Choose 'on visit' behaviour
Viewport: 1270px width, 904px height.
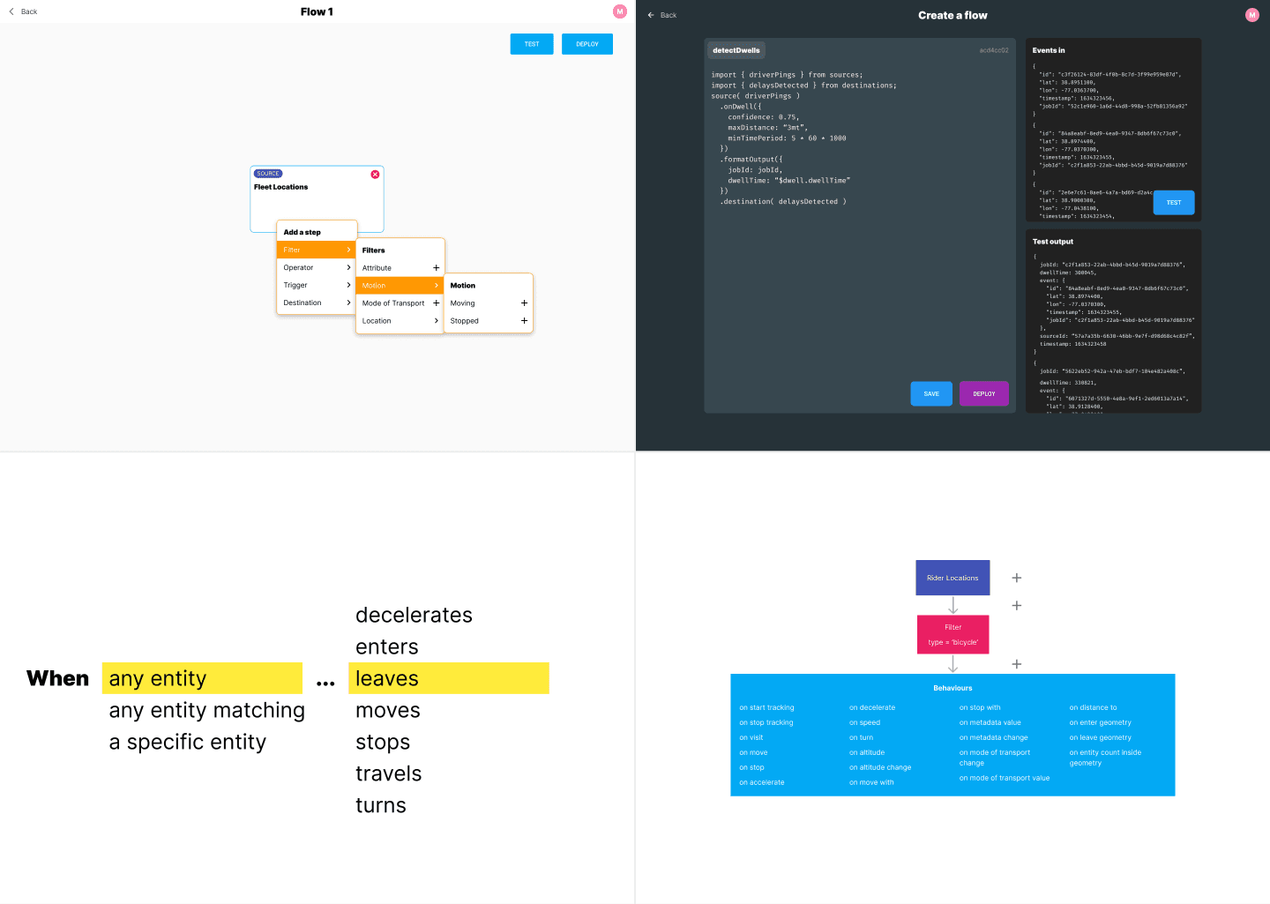[751, 737]
